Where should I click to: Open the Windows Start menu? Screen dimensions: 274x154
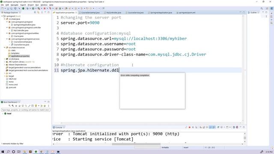coord(3,152)
